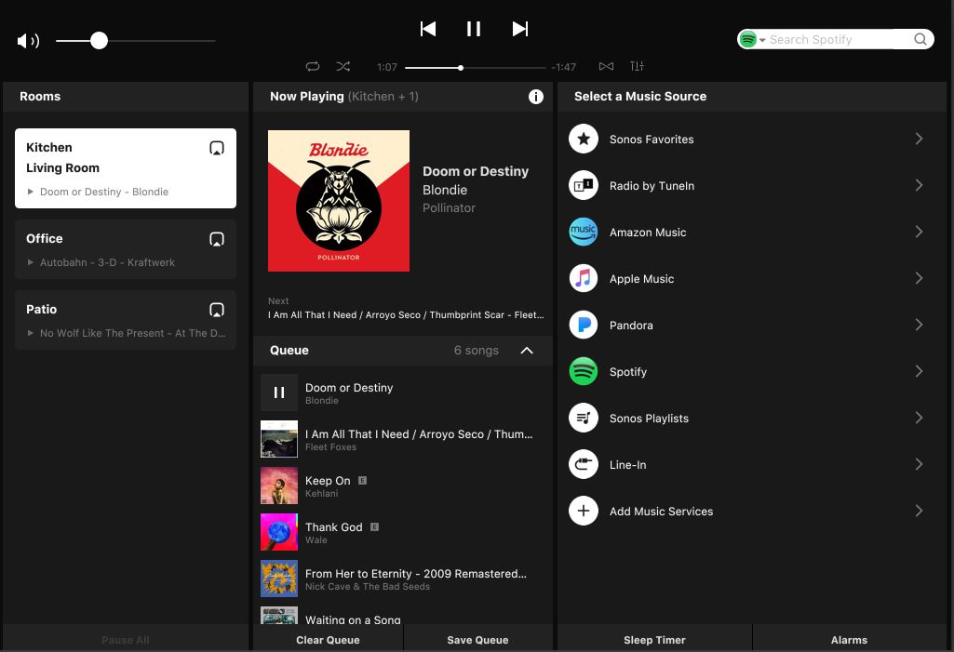Click play indicator in Patio room
Image resolution: width=954 pixels, height=652 pixels.
click(31, 333)
